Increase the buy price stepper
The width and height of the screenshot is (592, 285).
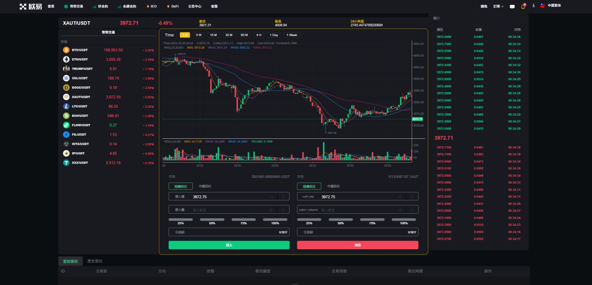tap(283, 197)
